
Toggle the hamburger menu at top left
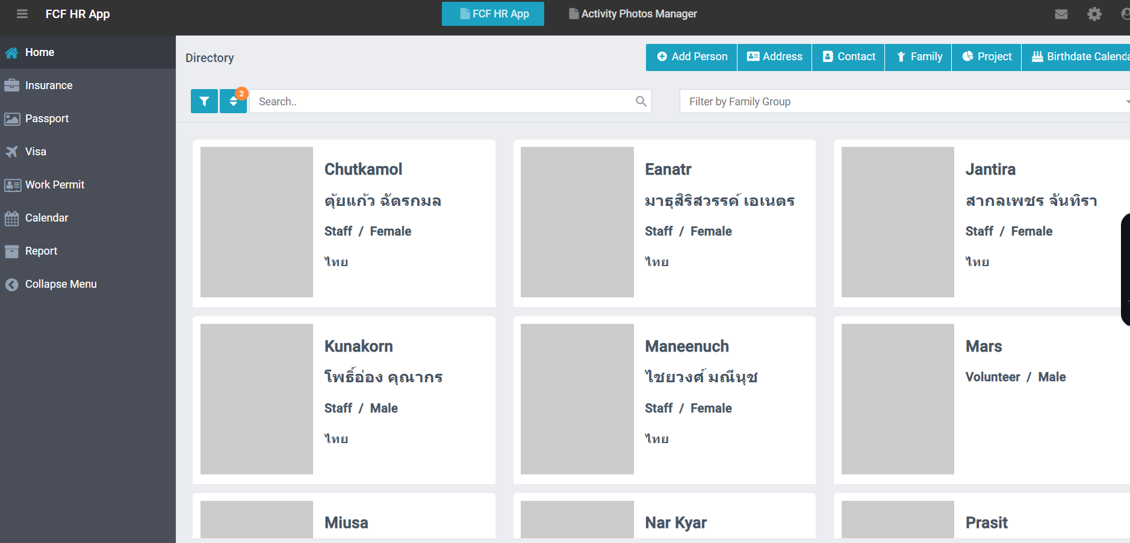(22, 14)
